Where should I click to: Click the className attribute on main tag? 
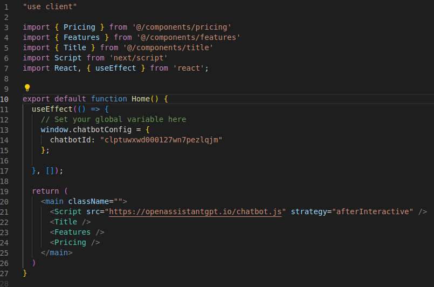[88, 201]
